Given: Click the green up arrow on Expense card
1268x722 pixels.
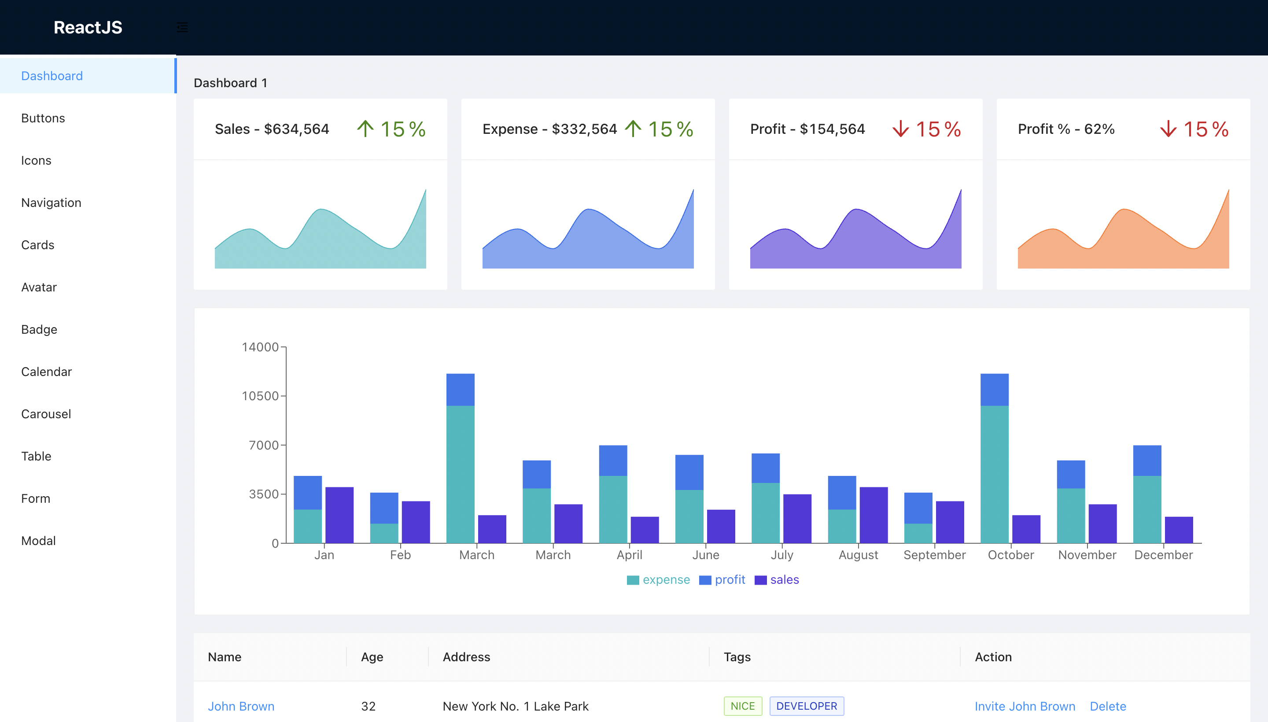Looking at the screenshot, I should [x=633, y=129].
